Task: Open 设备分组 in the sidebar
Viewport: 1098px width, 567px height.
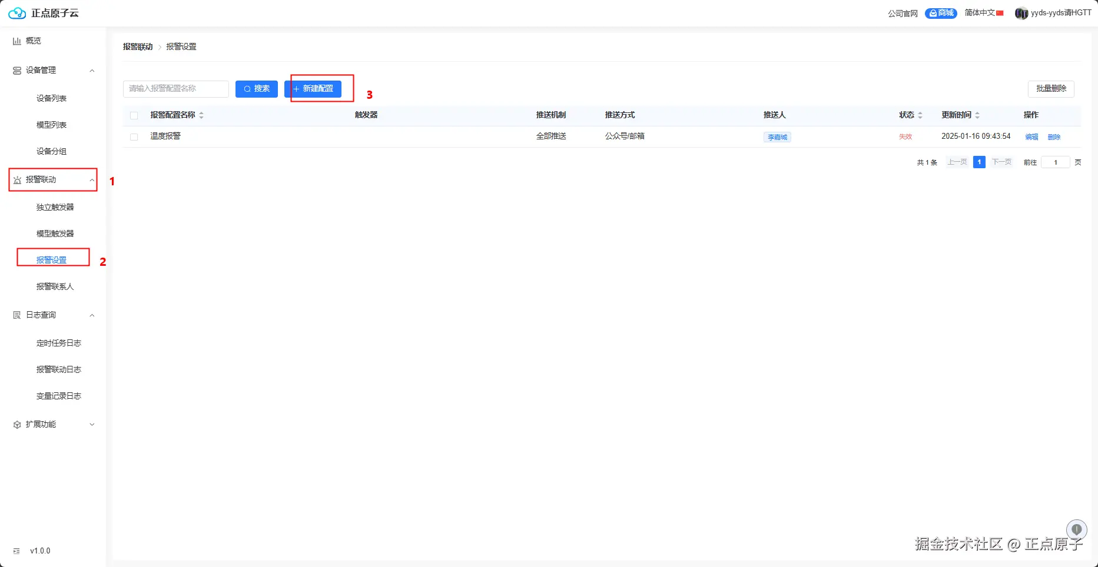Action: [52, 152]
